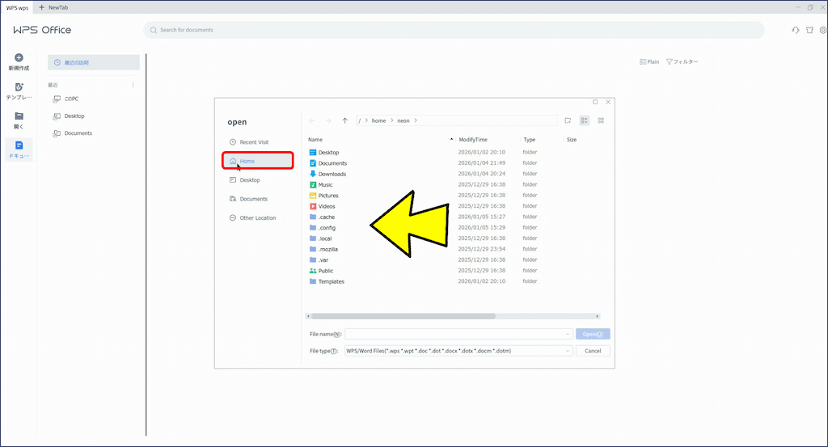Open the Downloads folder in file list
This screenshot has height=447, width=828.
(332, 174)
